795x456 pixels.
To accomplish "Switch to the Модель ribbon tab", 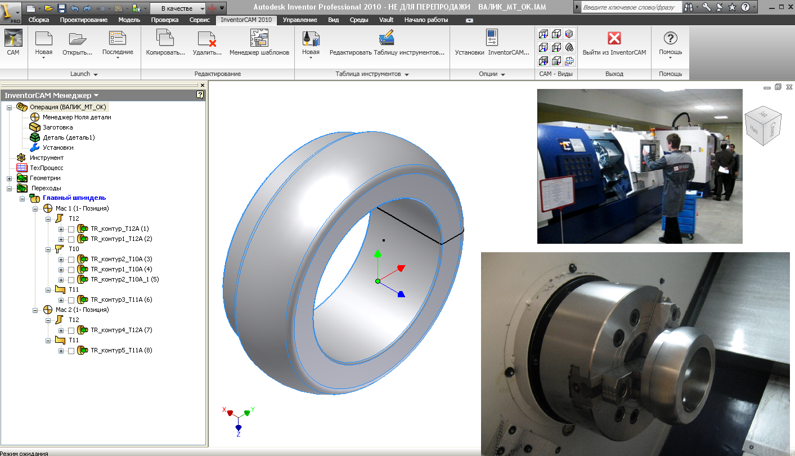I will click(129, 20).
